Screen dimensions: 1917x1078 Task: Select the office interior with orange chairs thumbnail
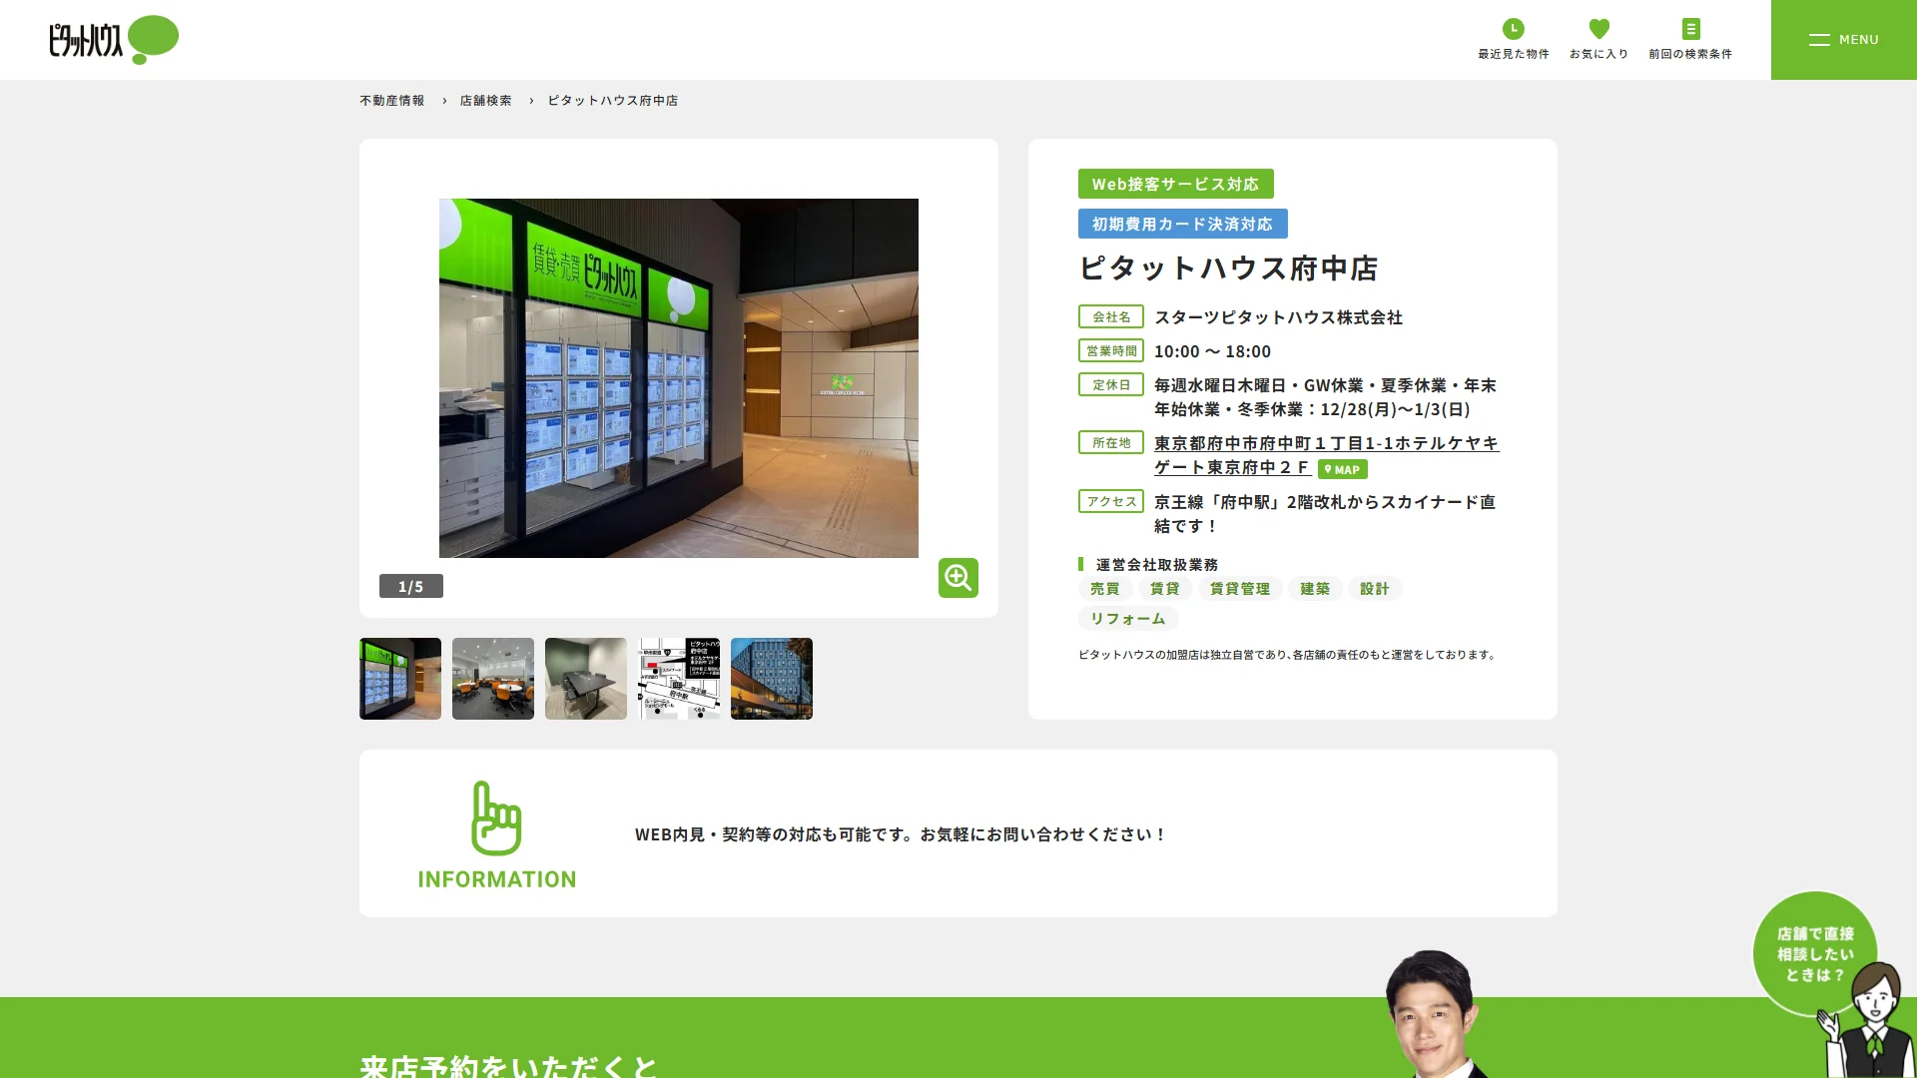pos(493,679)
